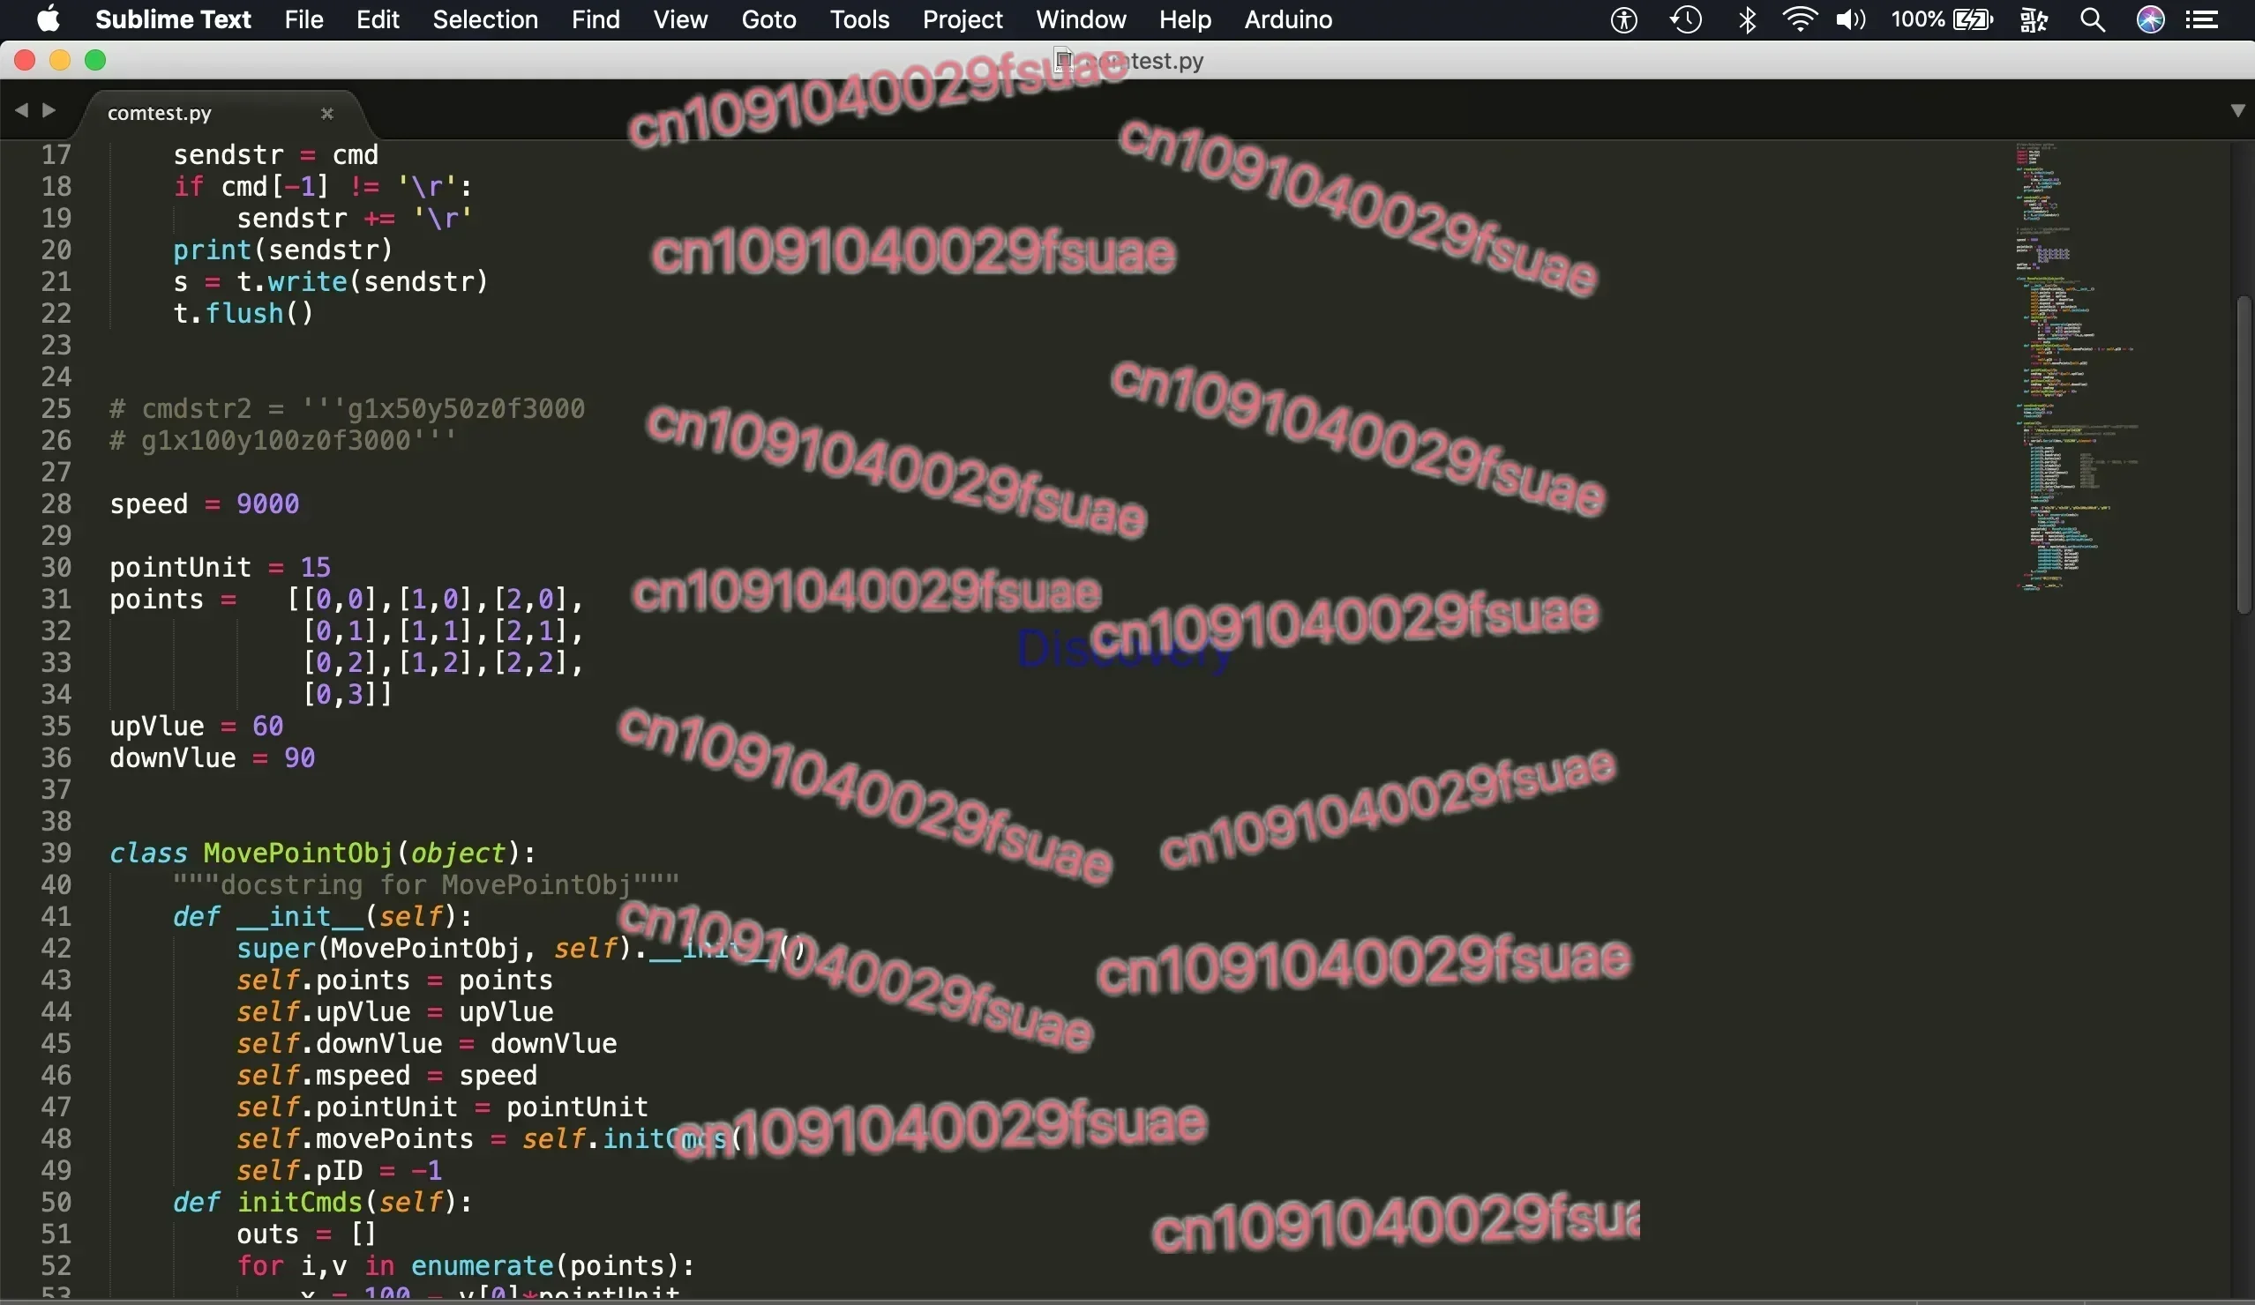Open the Wi-Fi status menu
The width and height of the screenshot is (2255, 1305).
1800,19
